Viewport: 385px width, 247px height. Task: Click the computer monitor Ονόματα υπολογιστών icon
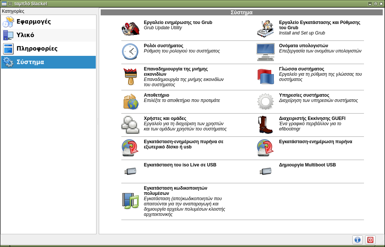coord(266,52)
